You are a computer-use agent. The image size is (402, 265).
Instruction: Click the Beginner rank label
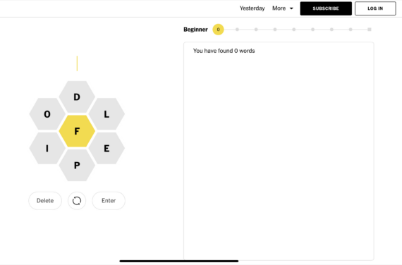[x=195, y=30]
